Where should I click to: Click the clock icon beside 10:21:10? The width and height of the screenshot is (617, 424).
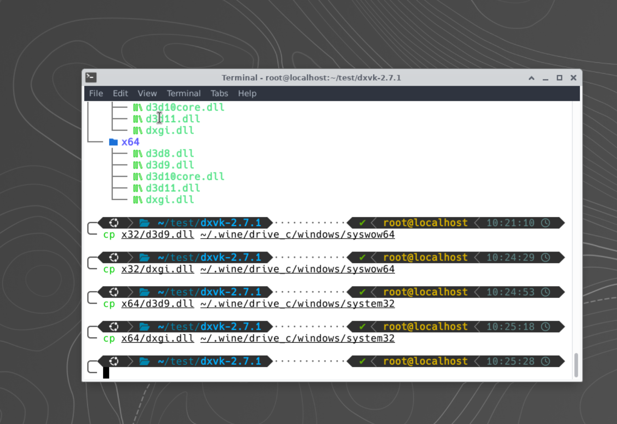click(546, 223)
